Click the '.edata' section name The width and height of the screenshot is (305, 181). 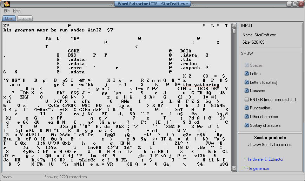(x=76, y=59)
